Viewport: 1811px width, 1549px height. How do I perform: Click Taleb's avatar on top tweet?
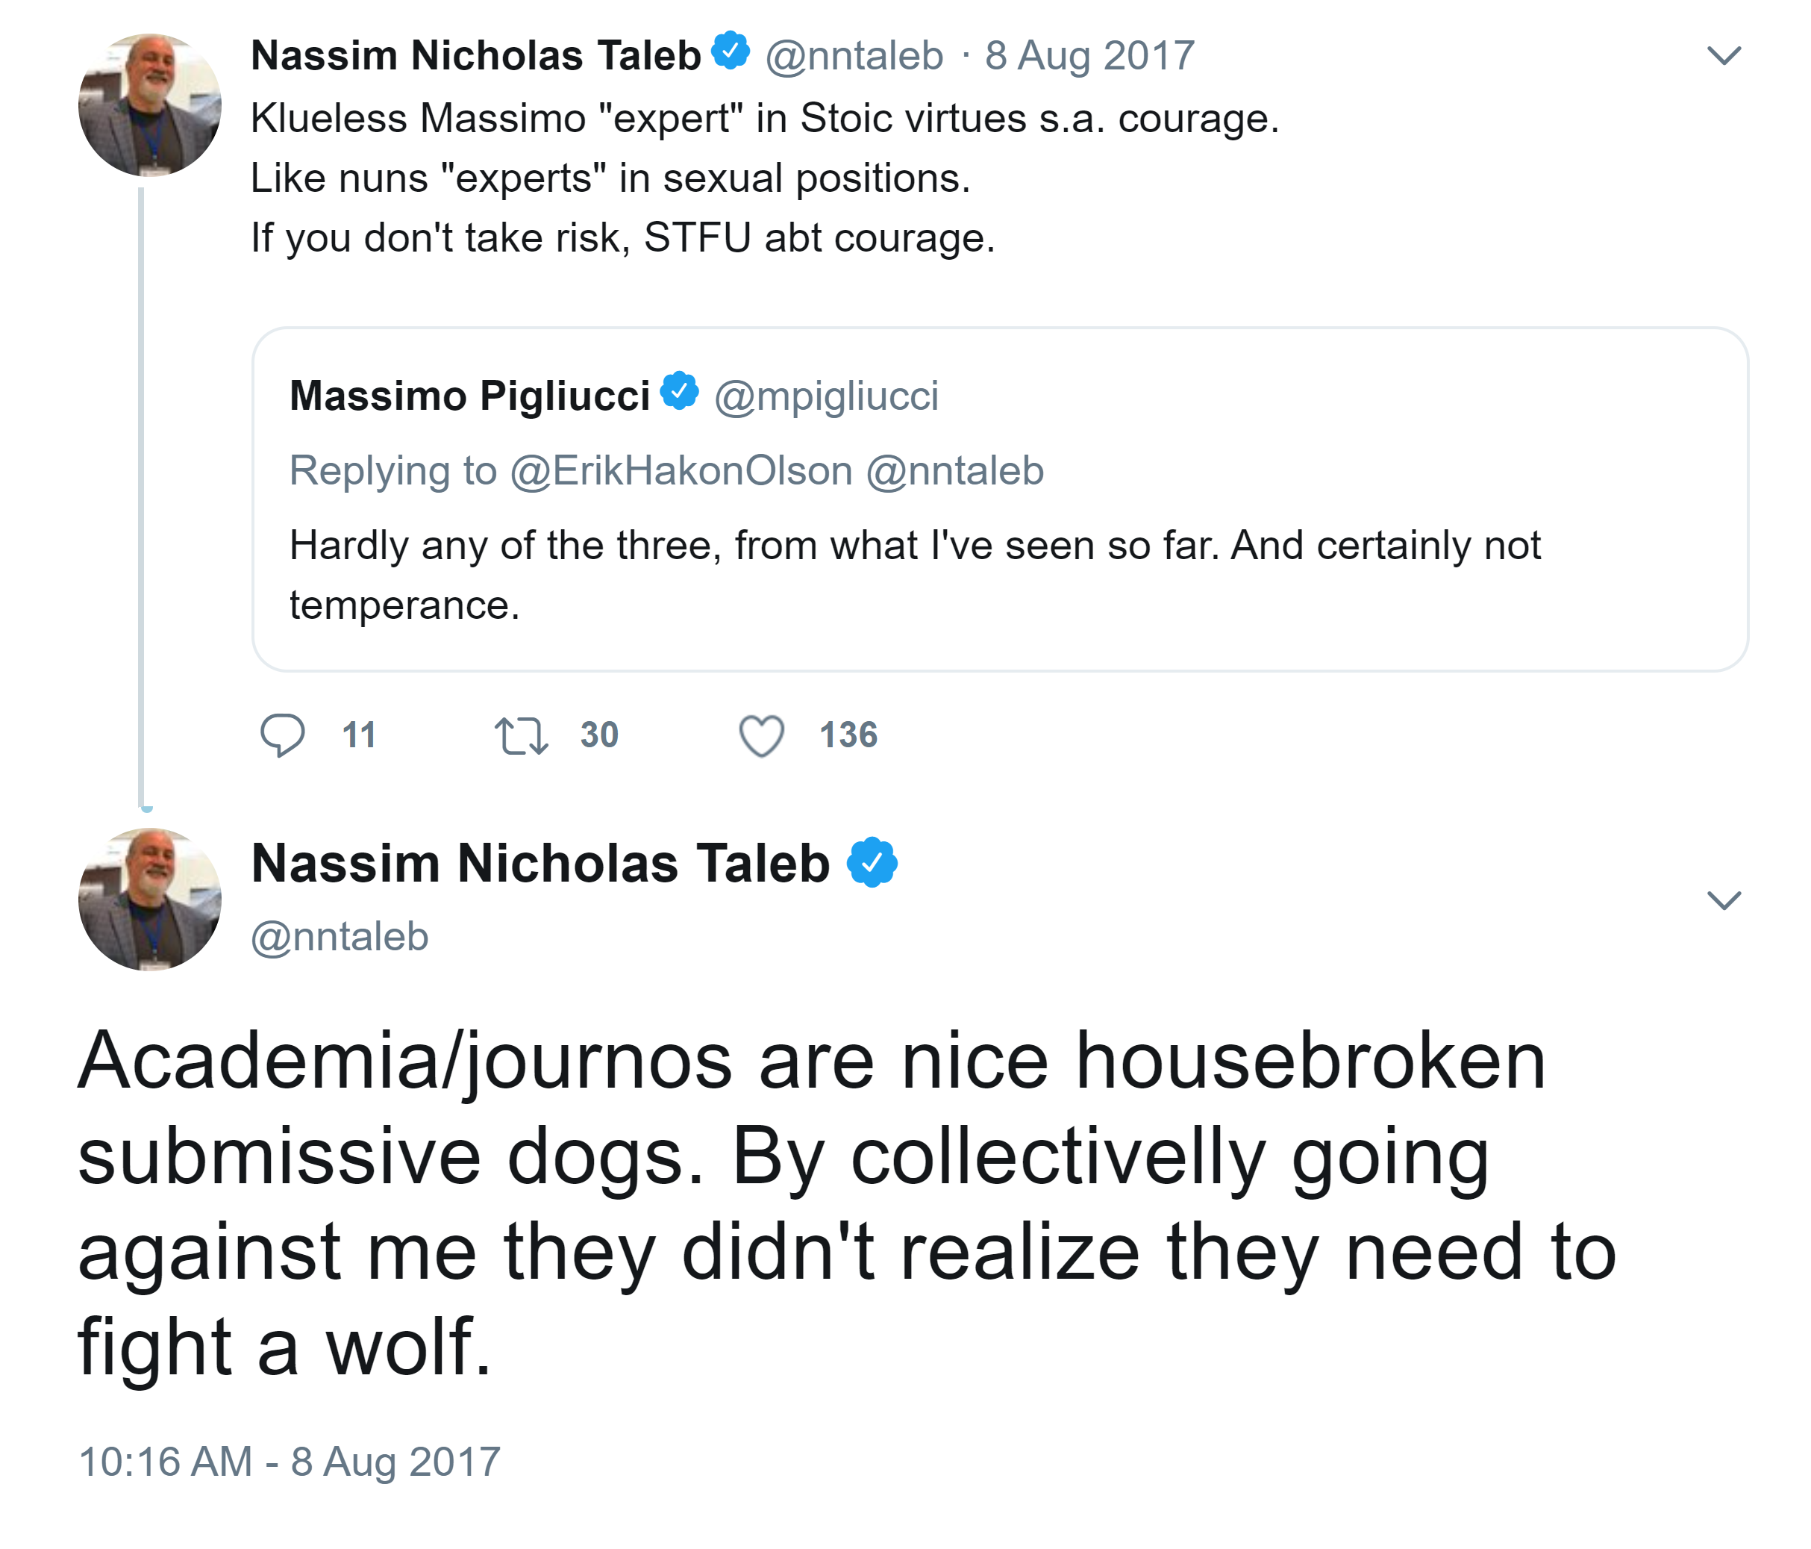(x=149, y=105)
